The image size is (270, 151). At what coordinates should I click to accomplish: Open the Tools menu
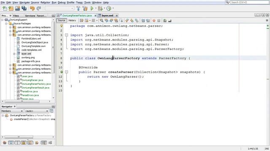[87, 3]
